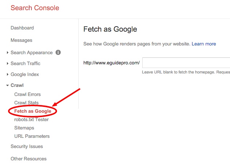The image size is (230, 168).
Task: Go to Sitemaps page
Action: pyautogui.click(x=24, y=128)
